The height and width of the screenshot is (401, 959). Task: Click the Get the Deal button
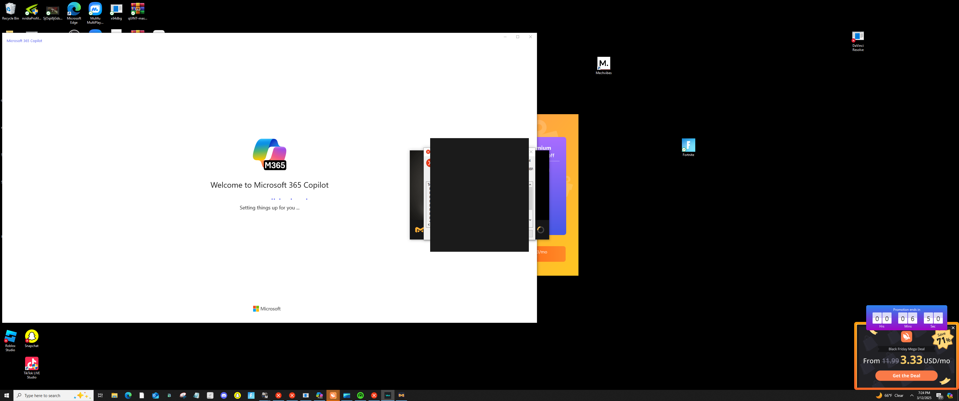(x=906, y=376)
